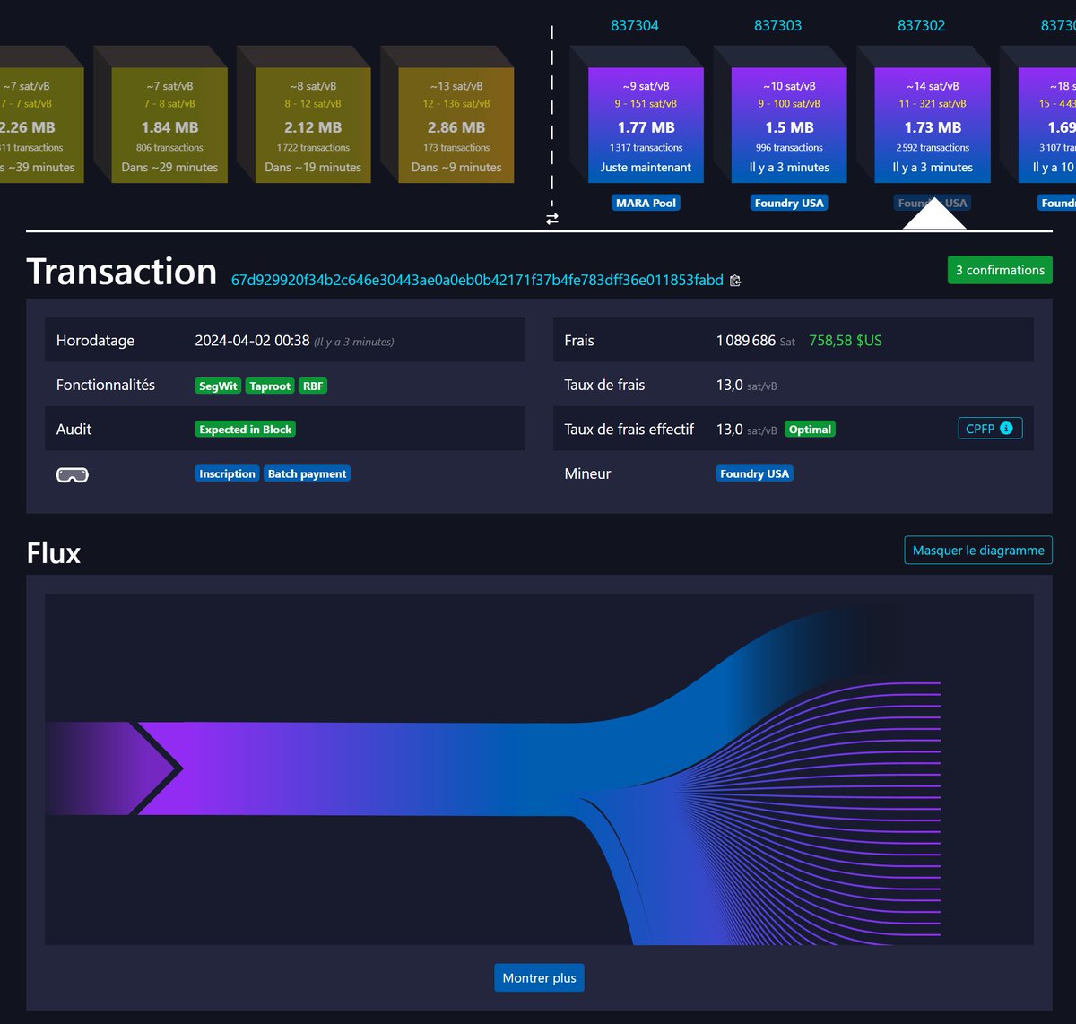This screenshot has width=1076, height=1024.
Task: Click the fee amount 1 089 686 Sat
Action: click(756, 341)
